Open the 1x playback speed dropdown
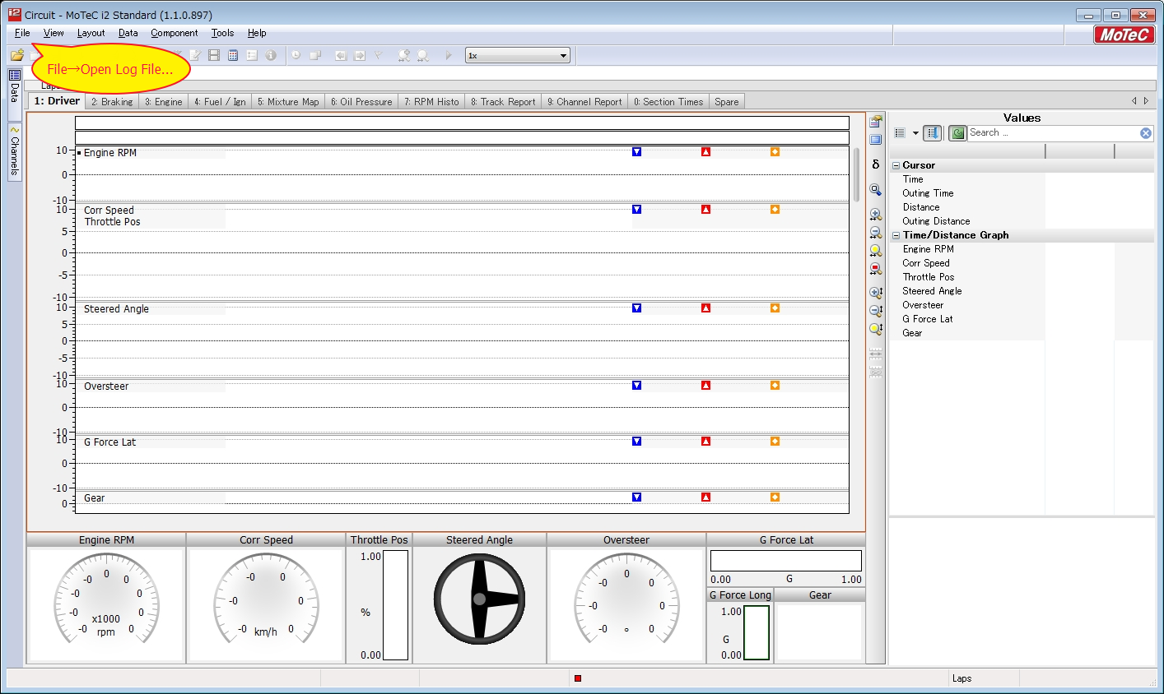Viewport: 1164px width, 694px height. (x=564, y=56)
